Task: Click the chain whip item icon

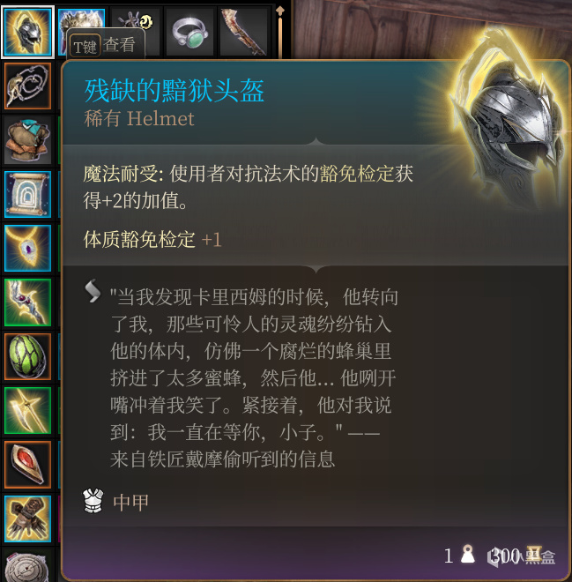Action: (x=28, y=86)
